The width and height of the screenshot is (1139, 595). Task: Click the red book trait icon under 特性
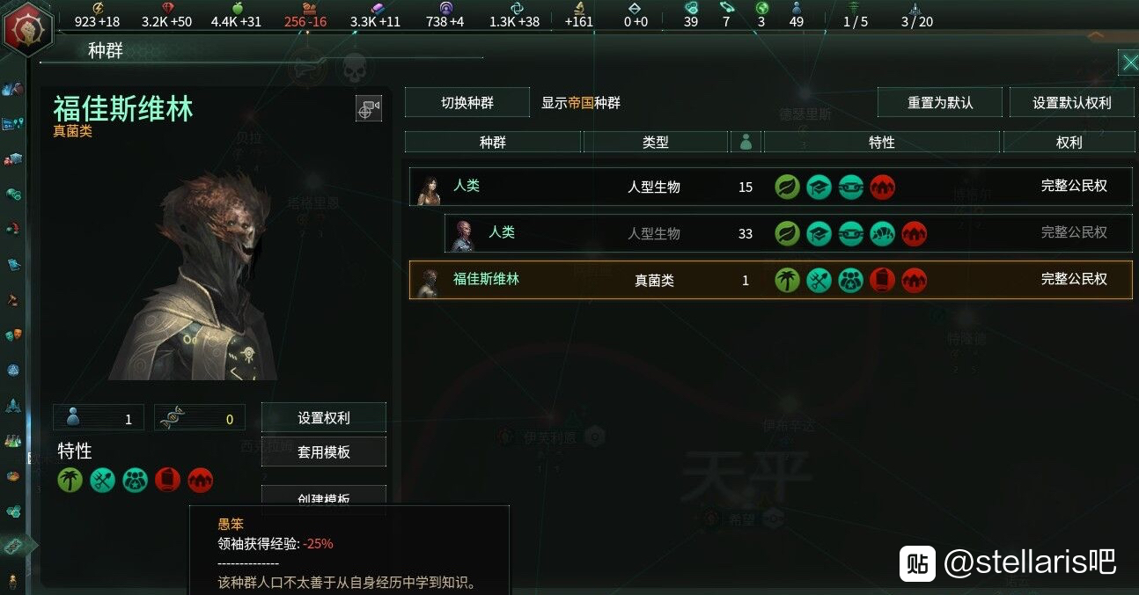[167, 480]
